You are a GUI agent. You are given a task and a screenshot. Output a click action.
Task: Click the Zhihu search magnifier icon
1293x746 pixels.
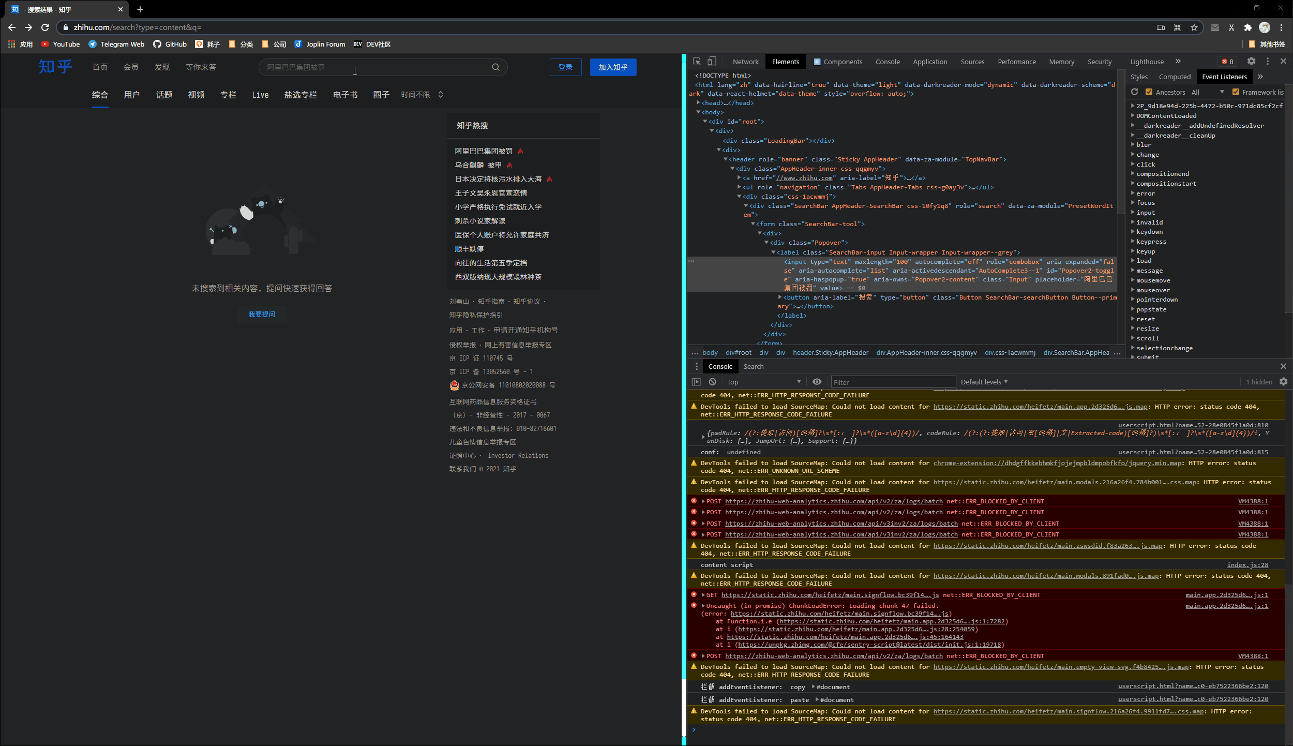point(495,67)
